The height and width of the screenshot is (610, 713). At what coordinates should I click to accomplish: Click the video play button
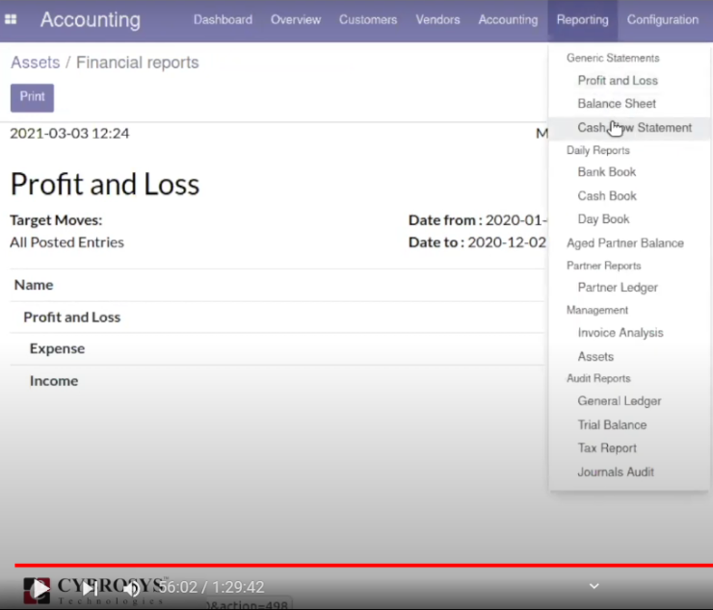[40, 589]
